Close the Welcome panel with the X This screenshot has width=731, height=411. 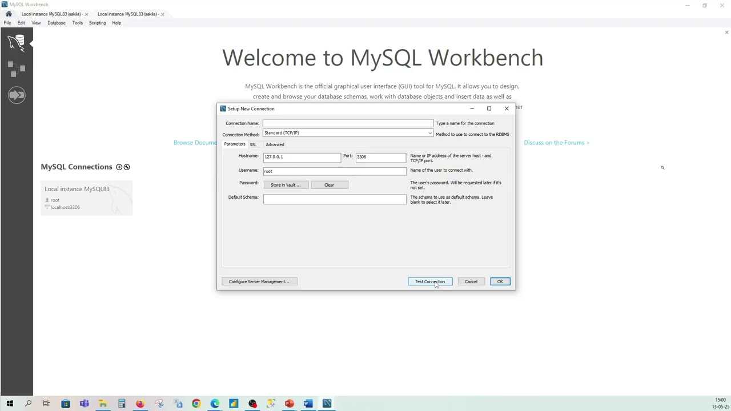726,33
